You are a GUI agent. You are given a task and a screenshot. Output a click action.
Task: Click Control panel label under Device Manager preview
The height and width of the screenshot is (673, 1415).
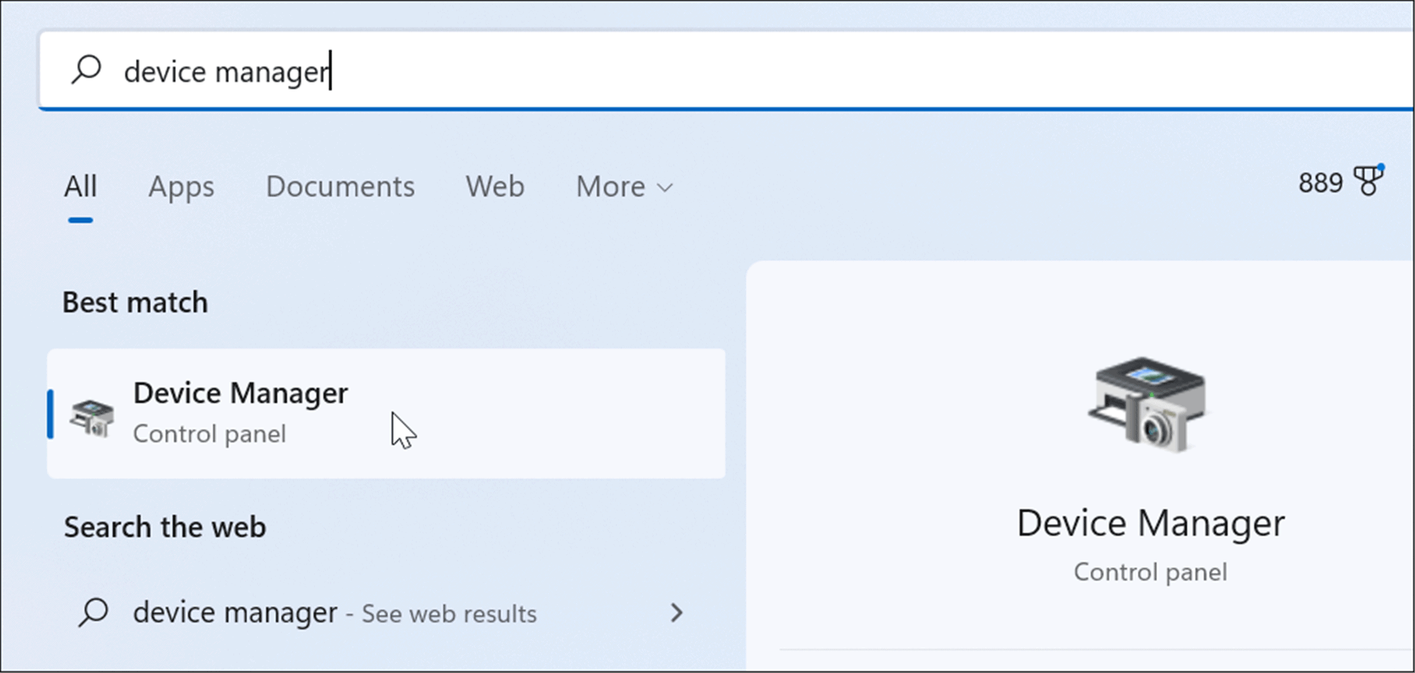pos(1150,571)
